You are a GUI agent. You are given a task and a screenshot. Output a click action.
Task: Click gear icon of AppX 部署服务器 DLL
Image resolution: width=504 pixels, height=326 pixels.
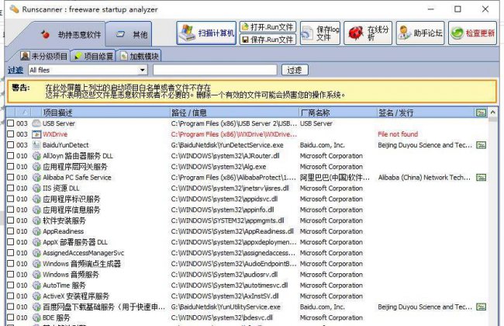tap(36, 242)
